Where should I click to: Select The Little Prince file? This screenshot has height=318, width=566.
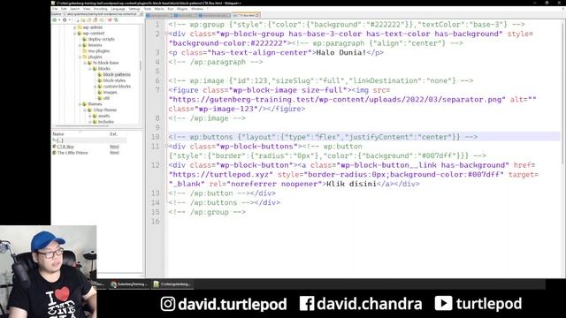[x=73, y=153]
